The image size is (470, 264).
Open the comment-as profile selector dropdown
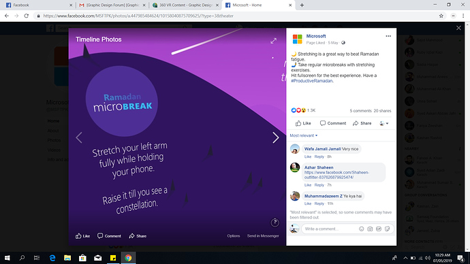pyautogui.click(x=384, y=123)
